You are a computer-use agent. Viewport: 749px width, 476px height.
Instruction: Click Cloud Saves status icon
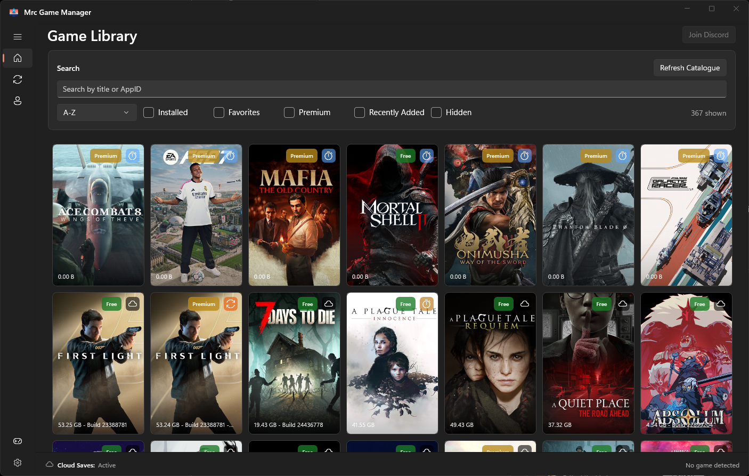50,465
